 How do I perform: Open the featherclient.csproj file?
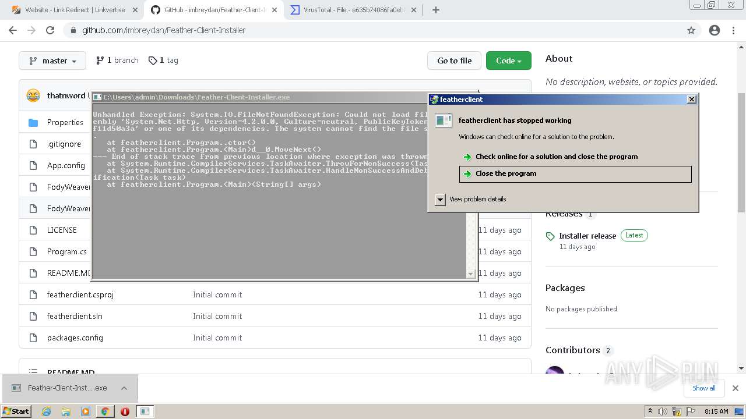pos(80,294)
